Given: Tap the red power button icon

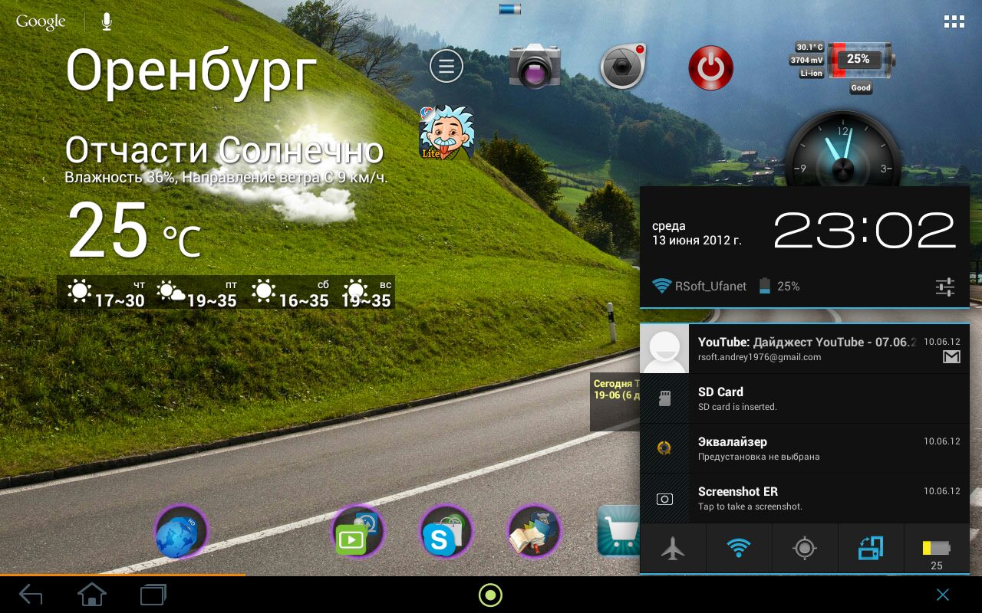Looking at the screenshot, I should coord(710,67).
